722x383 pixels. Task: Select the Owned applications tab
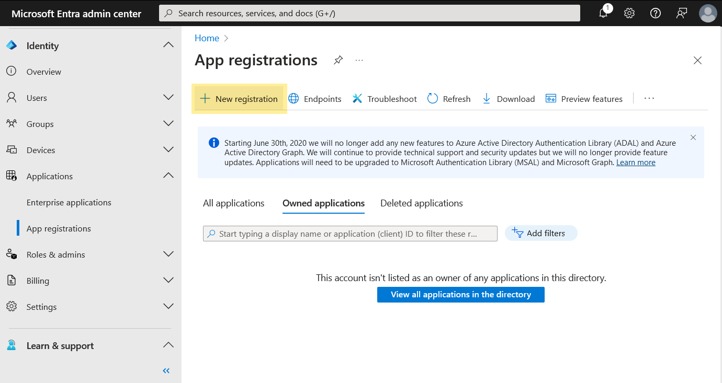tap(323, 203)
